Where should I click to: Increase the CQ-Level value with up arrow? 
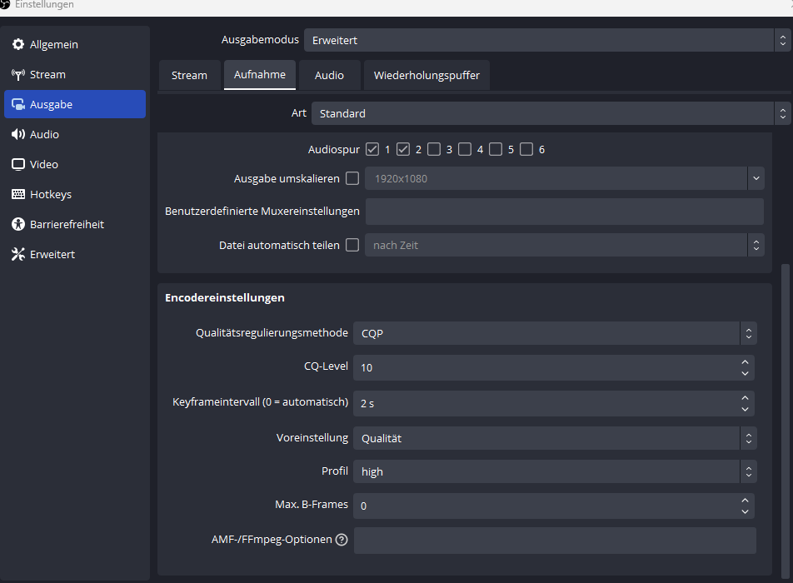click(745, 362)
